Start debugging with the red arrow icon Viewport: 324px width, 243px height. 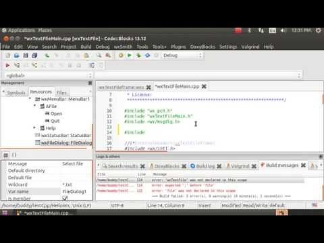pos(7,65)
